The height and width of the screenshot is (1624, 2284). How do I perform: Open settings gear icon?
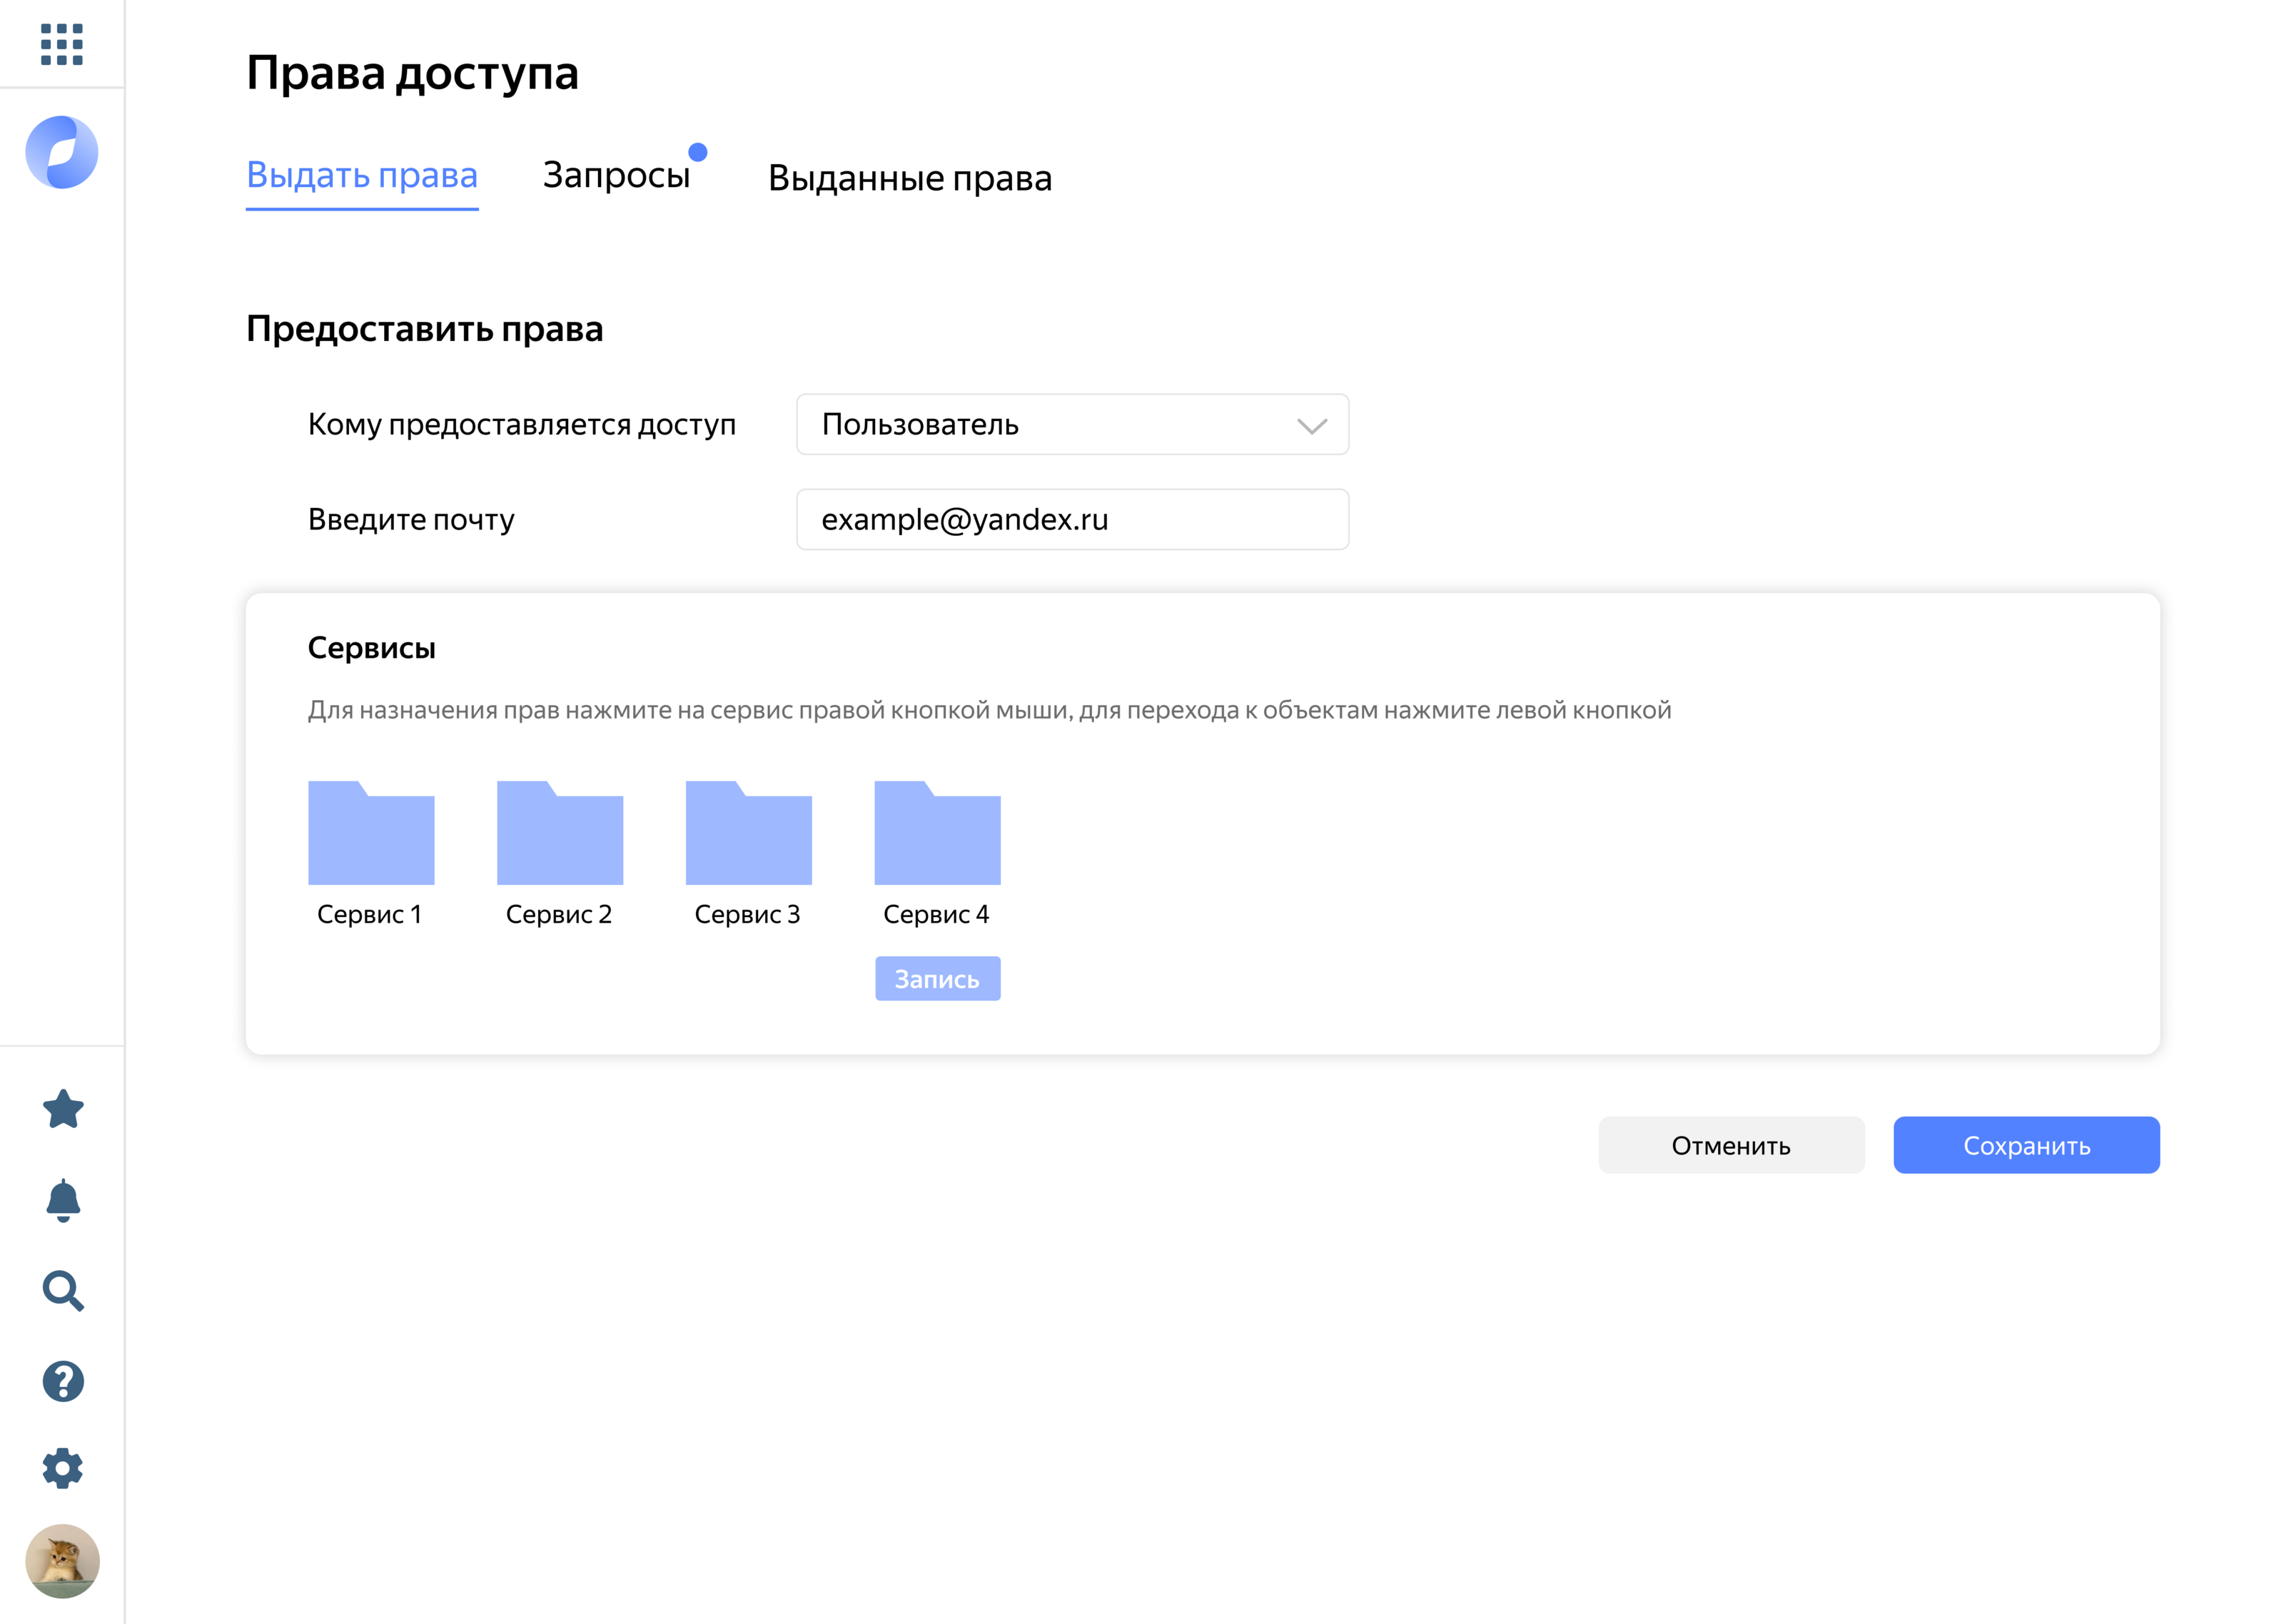[63, 1468]
